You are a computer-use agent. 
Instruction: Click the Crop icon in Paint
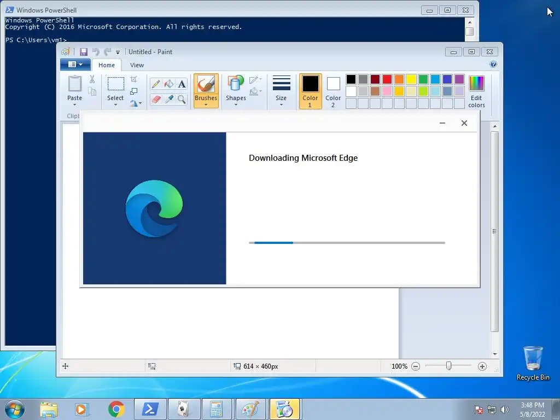pyautogui.click(x=134, y=79)
